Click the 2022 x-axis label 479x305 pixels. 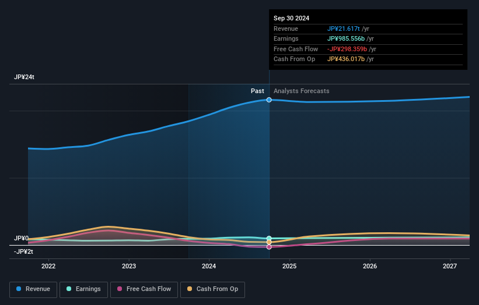pyautogui.click(x=48, y=267)
